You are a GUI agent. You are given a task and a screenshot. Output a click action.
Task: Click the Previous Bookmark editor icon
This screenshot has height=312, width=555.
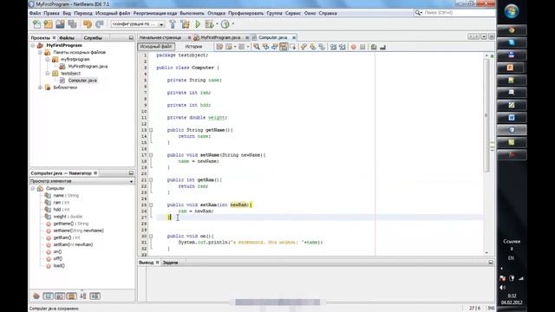304,47
